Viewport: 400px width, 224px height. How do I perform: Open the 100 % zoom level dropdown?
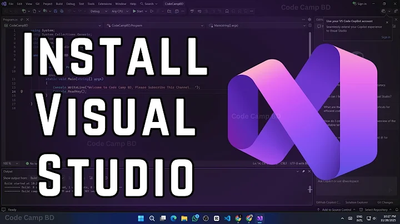pos(11,164)
